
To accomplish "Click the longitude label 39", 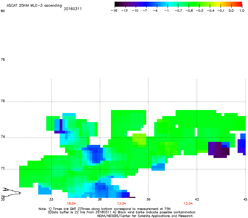I will (148, 199).
